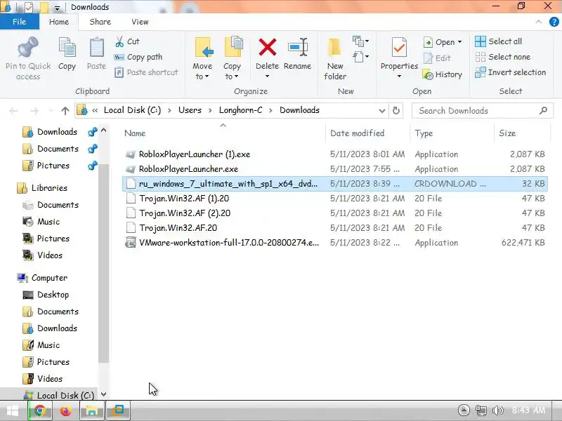Click Select none in the ribbon
The height and width of the screenshot is (421, 562).
pyautogui.click(x=502, y=57)
